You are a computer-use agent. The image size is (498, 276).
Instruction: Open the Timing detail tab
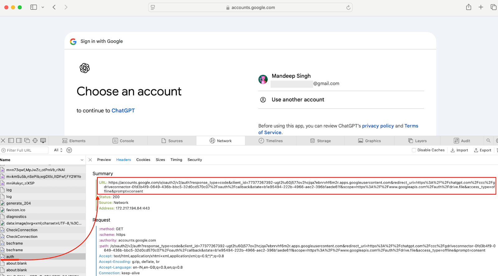(x=176, y=160)
